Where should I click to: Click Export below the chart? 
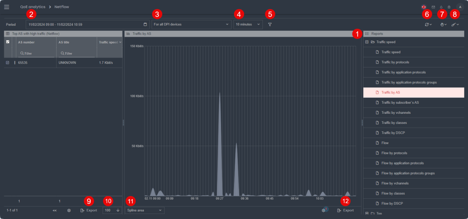pyautogui.click(x=346, y=210)
